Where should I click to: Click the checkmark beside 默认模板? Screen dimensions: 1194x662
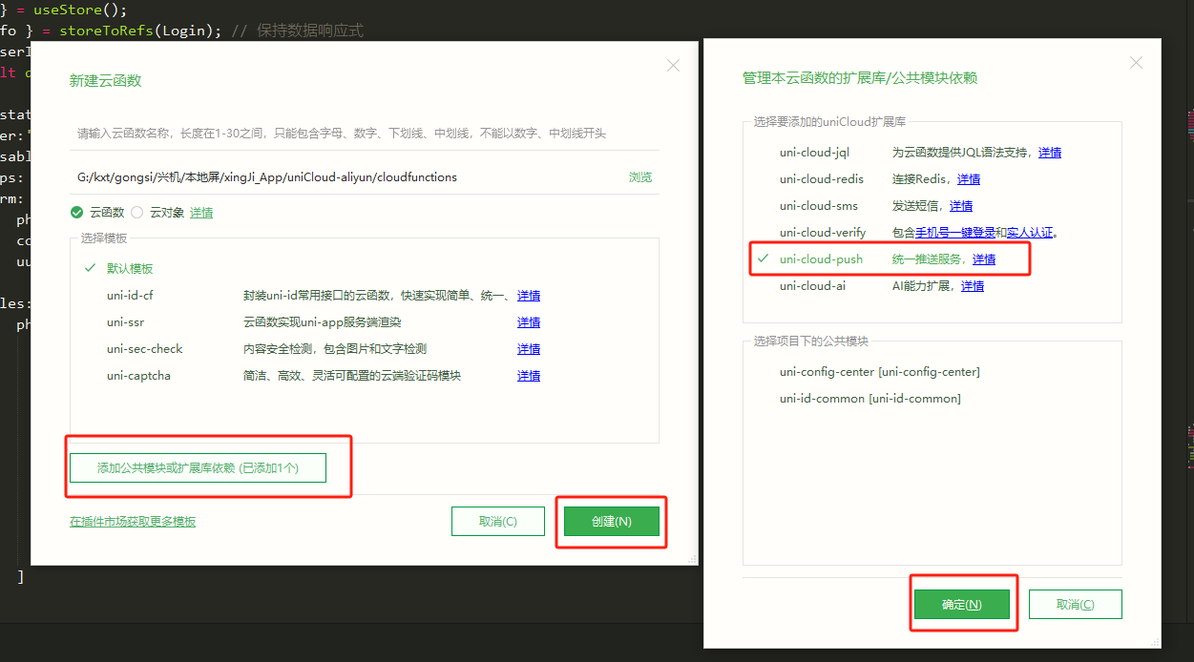90,269
